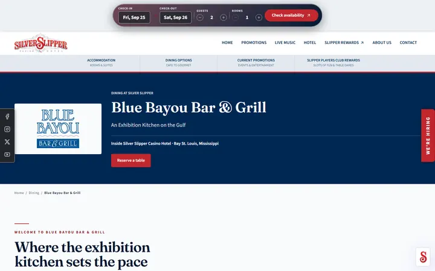Open the Instagram social icon
The image size is (435, 271).
coord(7,129)
